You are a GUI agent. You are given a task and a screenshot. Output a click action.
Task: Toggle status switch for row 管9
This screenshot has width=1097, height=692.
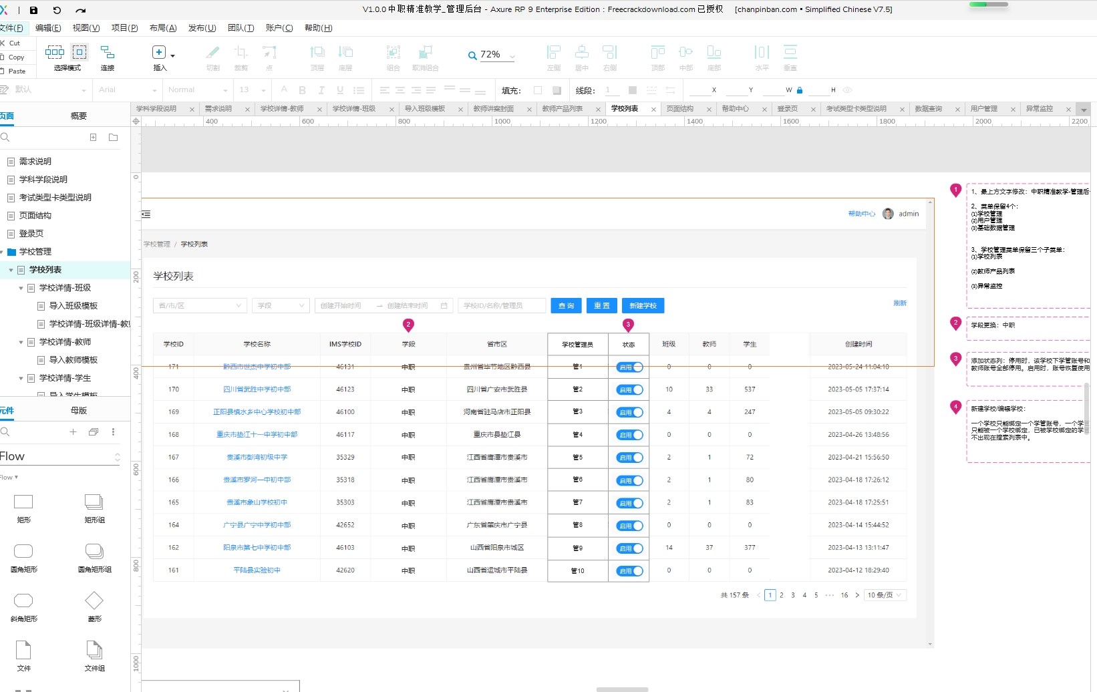[629, 548]
